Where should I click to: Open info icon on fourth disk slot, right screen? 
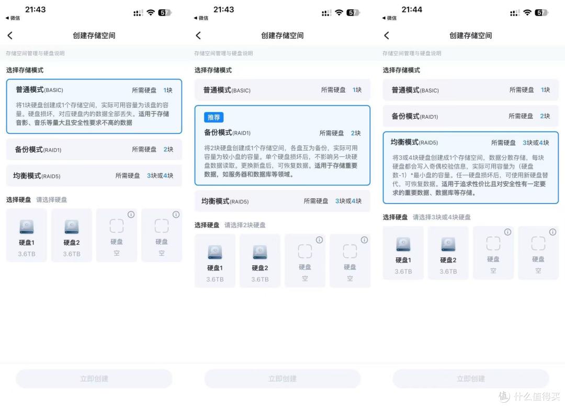(552, 232)
